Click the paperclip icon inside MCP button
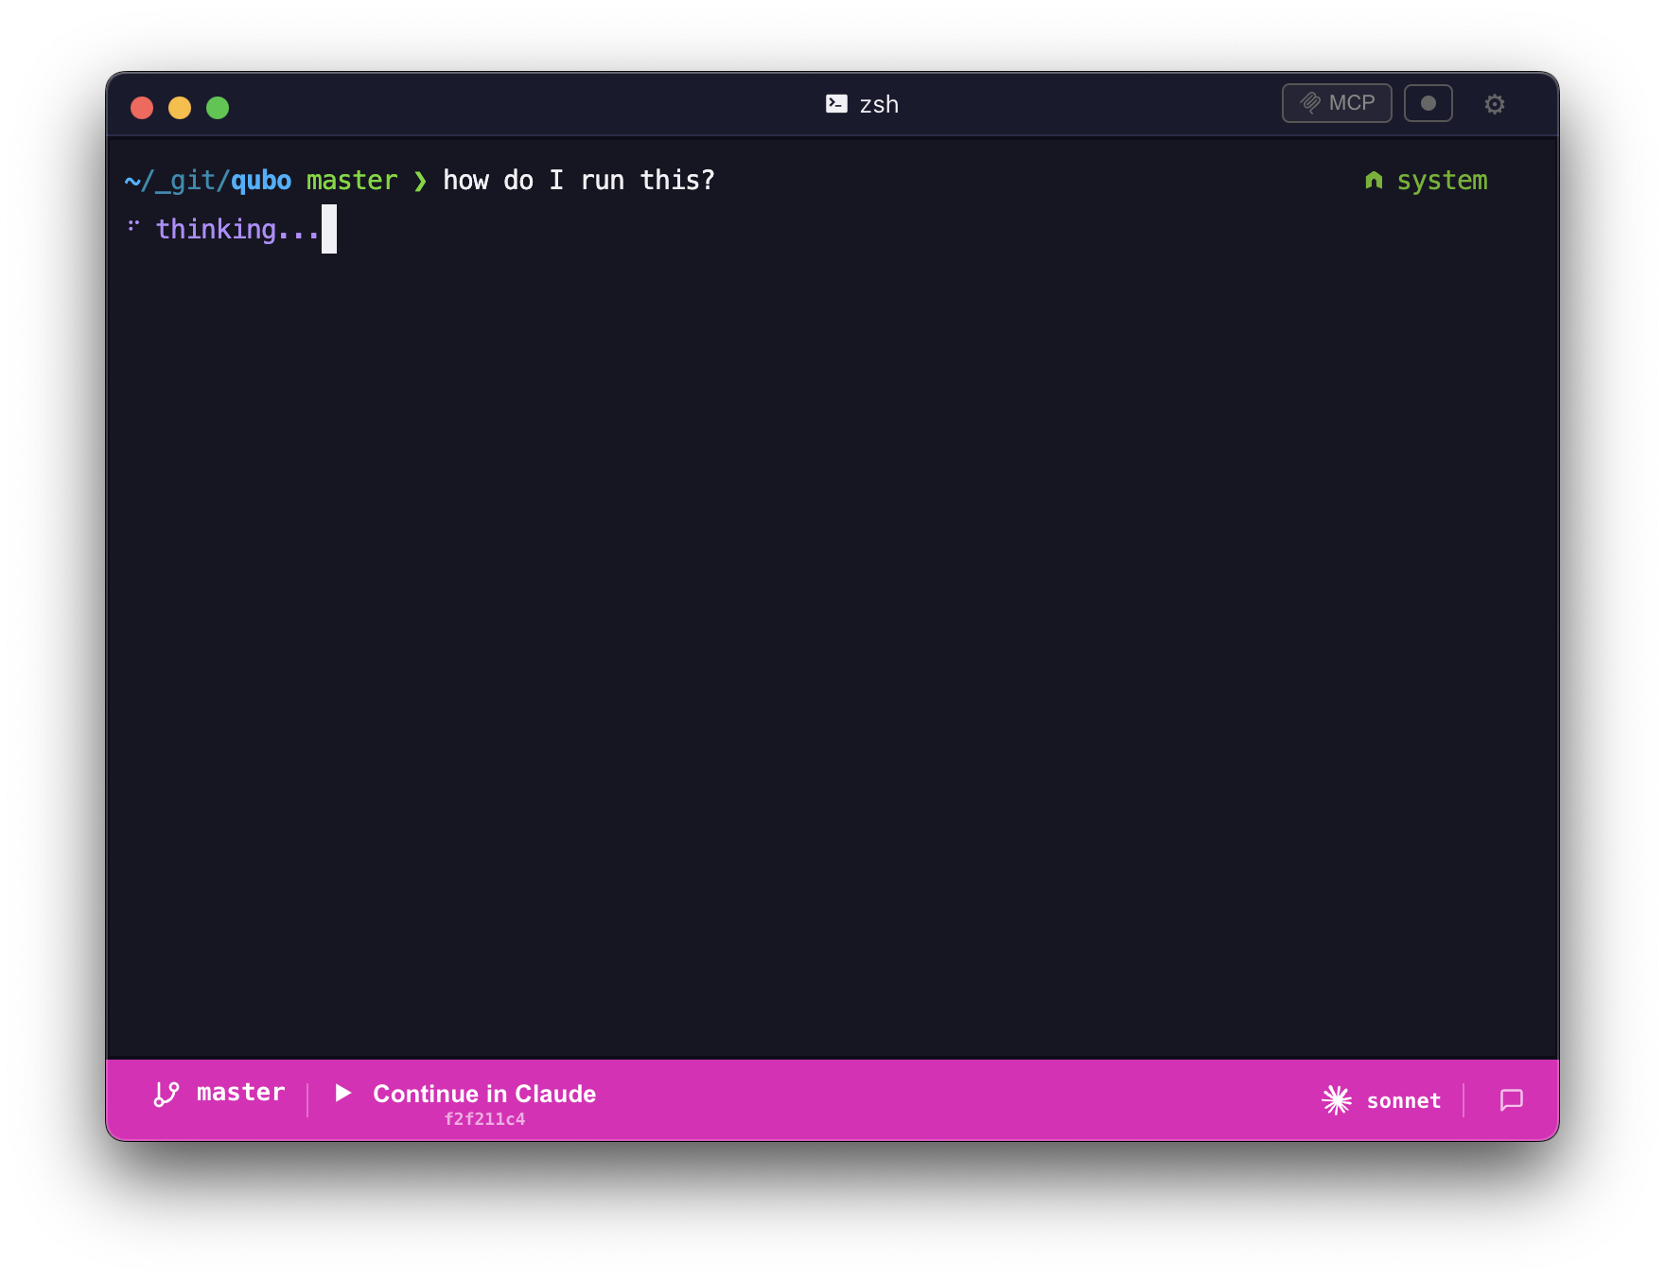1665x1281 pixels. coord(1310,103)
